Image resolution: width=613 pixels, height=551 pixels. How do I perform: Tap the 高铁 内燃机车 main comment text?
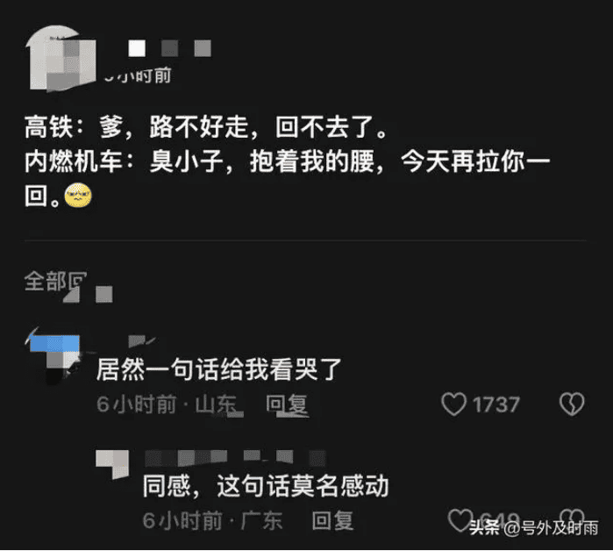[288, 161]
